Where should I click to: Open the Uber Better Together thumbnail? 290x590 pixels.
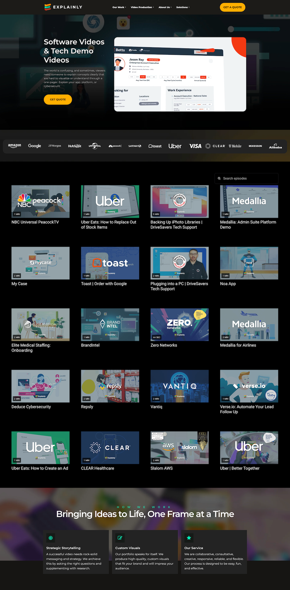(249, 448)
